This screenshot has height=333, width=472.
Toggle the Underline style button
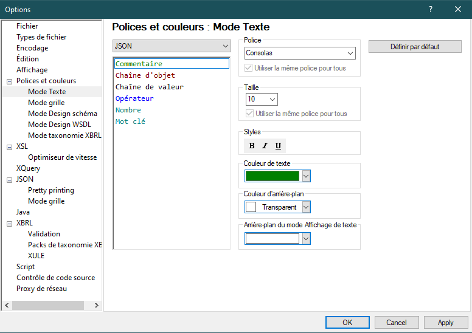[279, 146]
